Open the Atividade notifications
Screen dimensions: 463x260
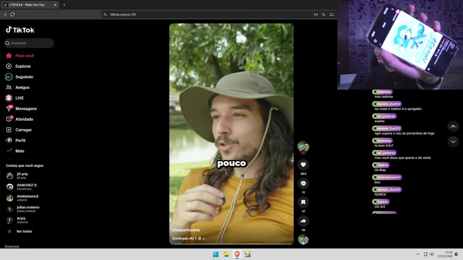click(20, 119)
